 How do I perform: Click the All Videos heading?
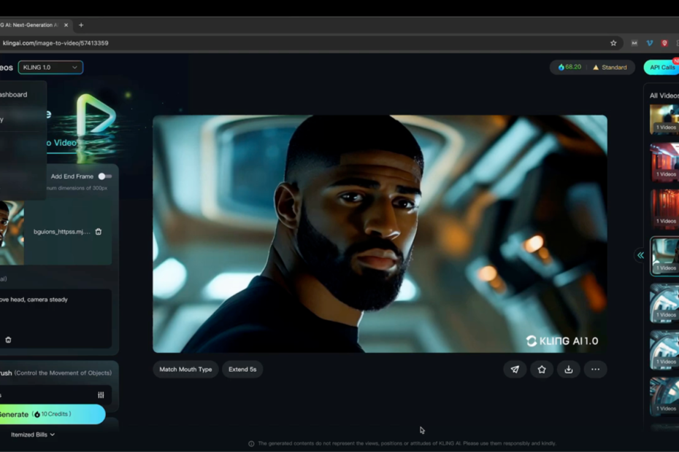(664, 96)
